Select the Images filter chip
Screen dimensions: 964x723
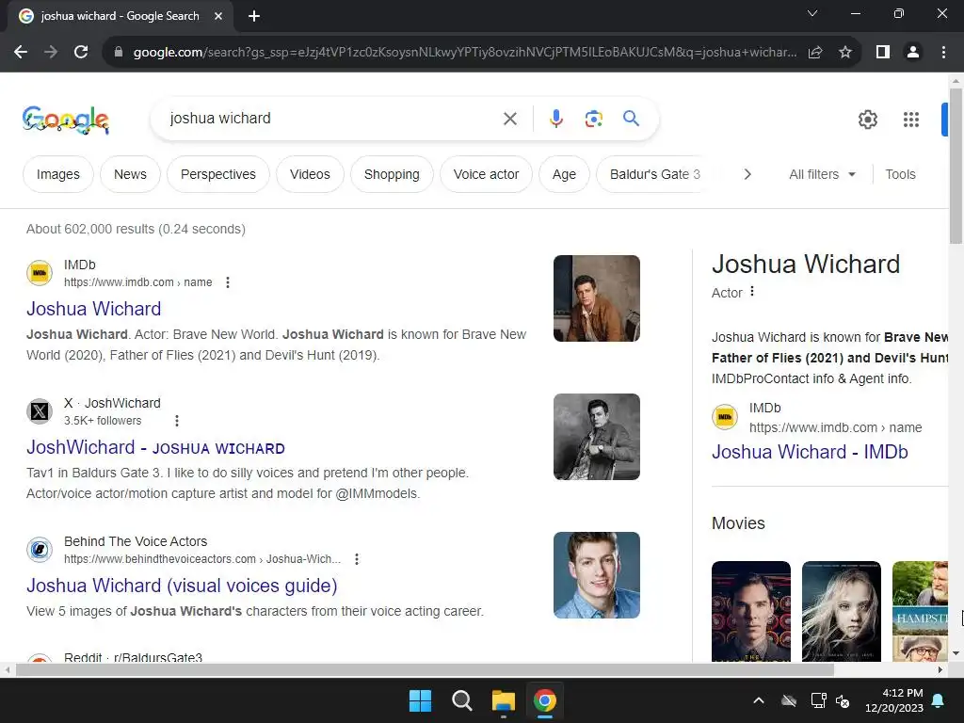pos(57,174)
